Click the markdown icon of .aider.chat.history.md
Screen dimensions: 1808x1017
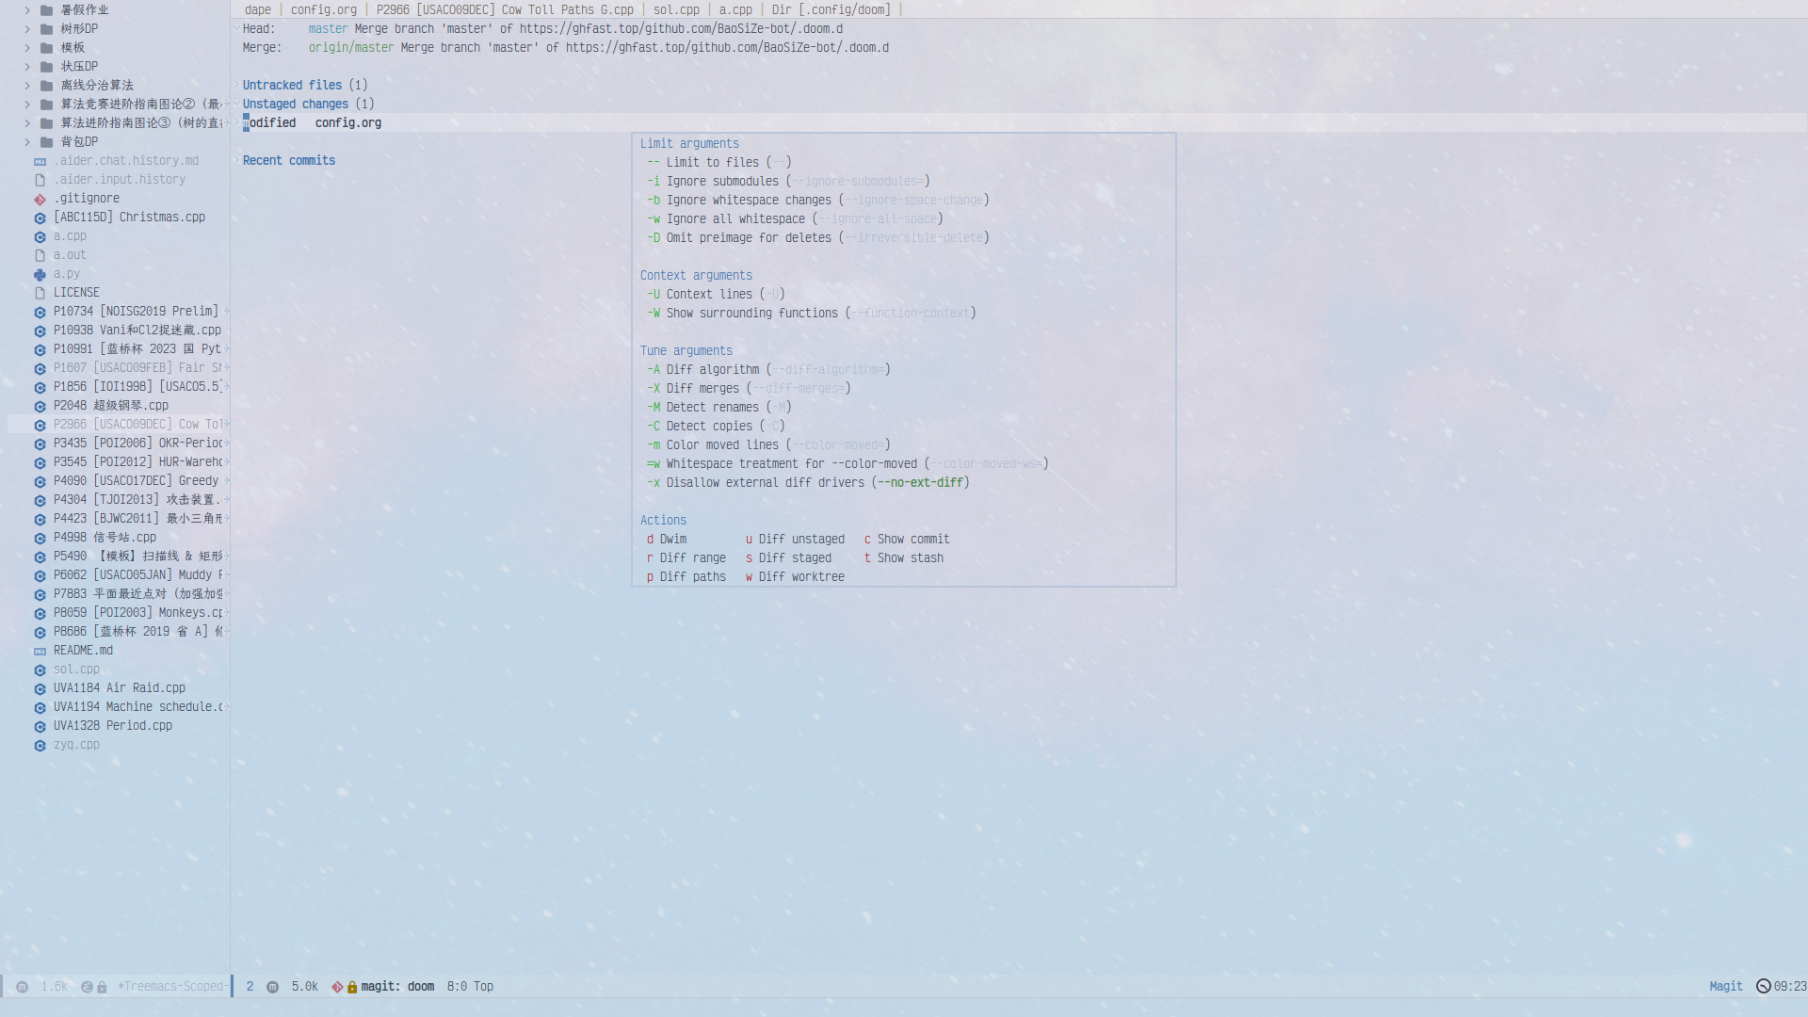coord(40,161)
